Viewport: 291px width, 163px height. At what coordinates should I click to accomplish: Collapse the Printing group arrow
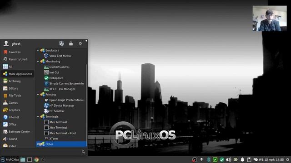click(x=38, y=95)
